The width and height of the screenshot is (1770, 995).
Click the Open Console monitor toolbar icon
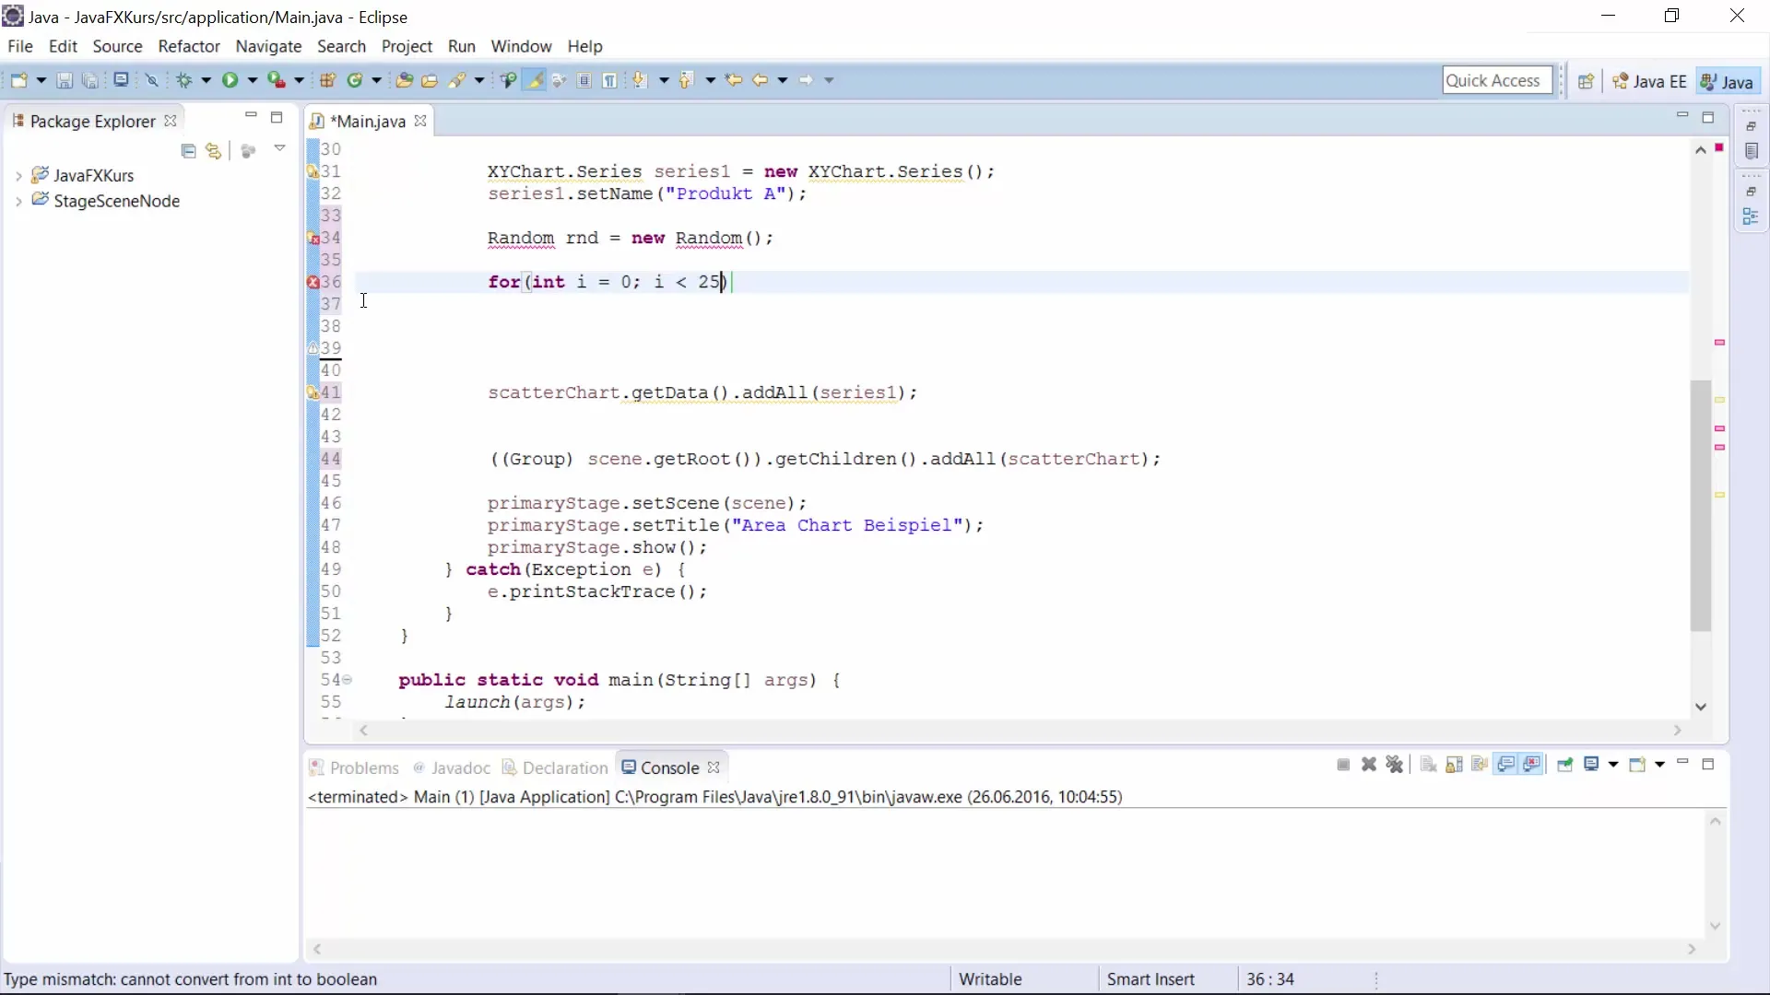[x=121, y=80]
